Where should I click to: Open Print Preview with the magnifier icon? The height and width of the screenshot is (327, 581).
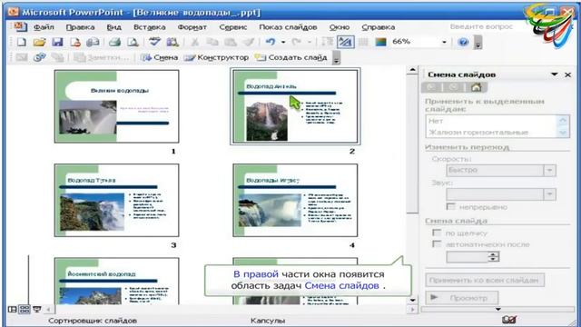pos(133,42)
